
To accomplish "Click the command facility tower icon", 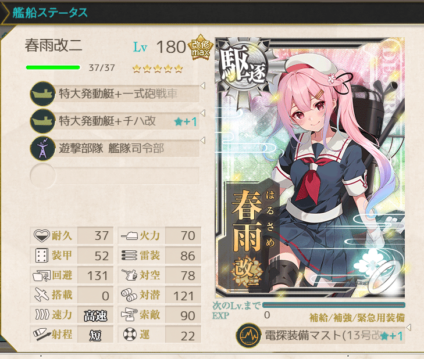I will (42, 148).
